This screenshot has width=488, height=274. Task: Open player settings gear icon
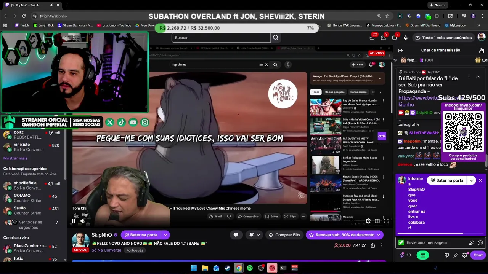tap(368, 221)
